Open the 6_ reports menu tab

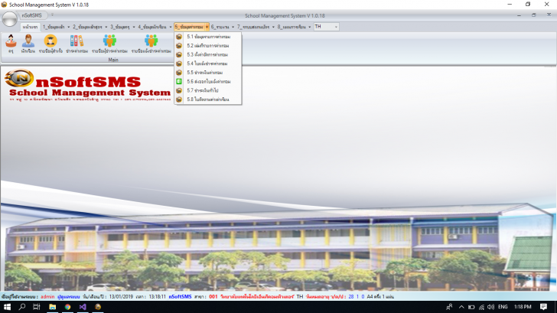[x=220, y=27]
